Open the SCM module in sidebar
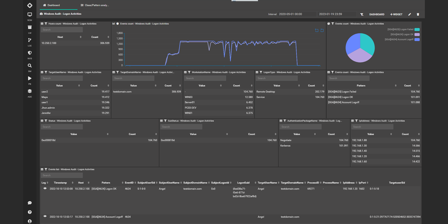 [x=29, y=15]
